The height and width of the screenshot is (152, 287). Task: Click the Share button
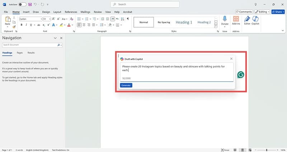(278, 12)
